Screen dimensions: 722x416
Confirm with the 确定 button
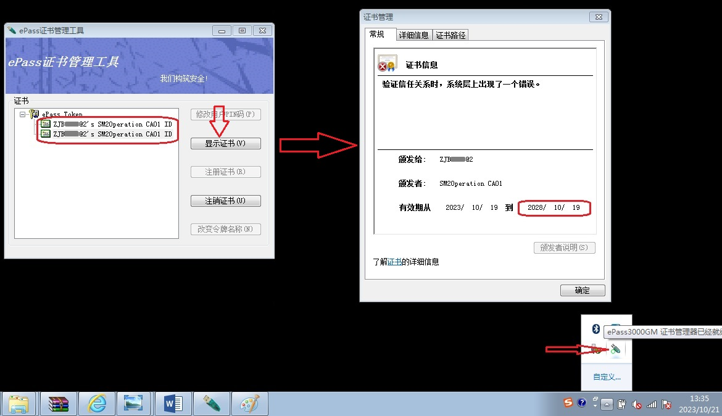(583, 290)
